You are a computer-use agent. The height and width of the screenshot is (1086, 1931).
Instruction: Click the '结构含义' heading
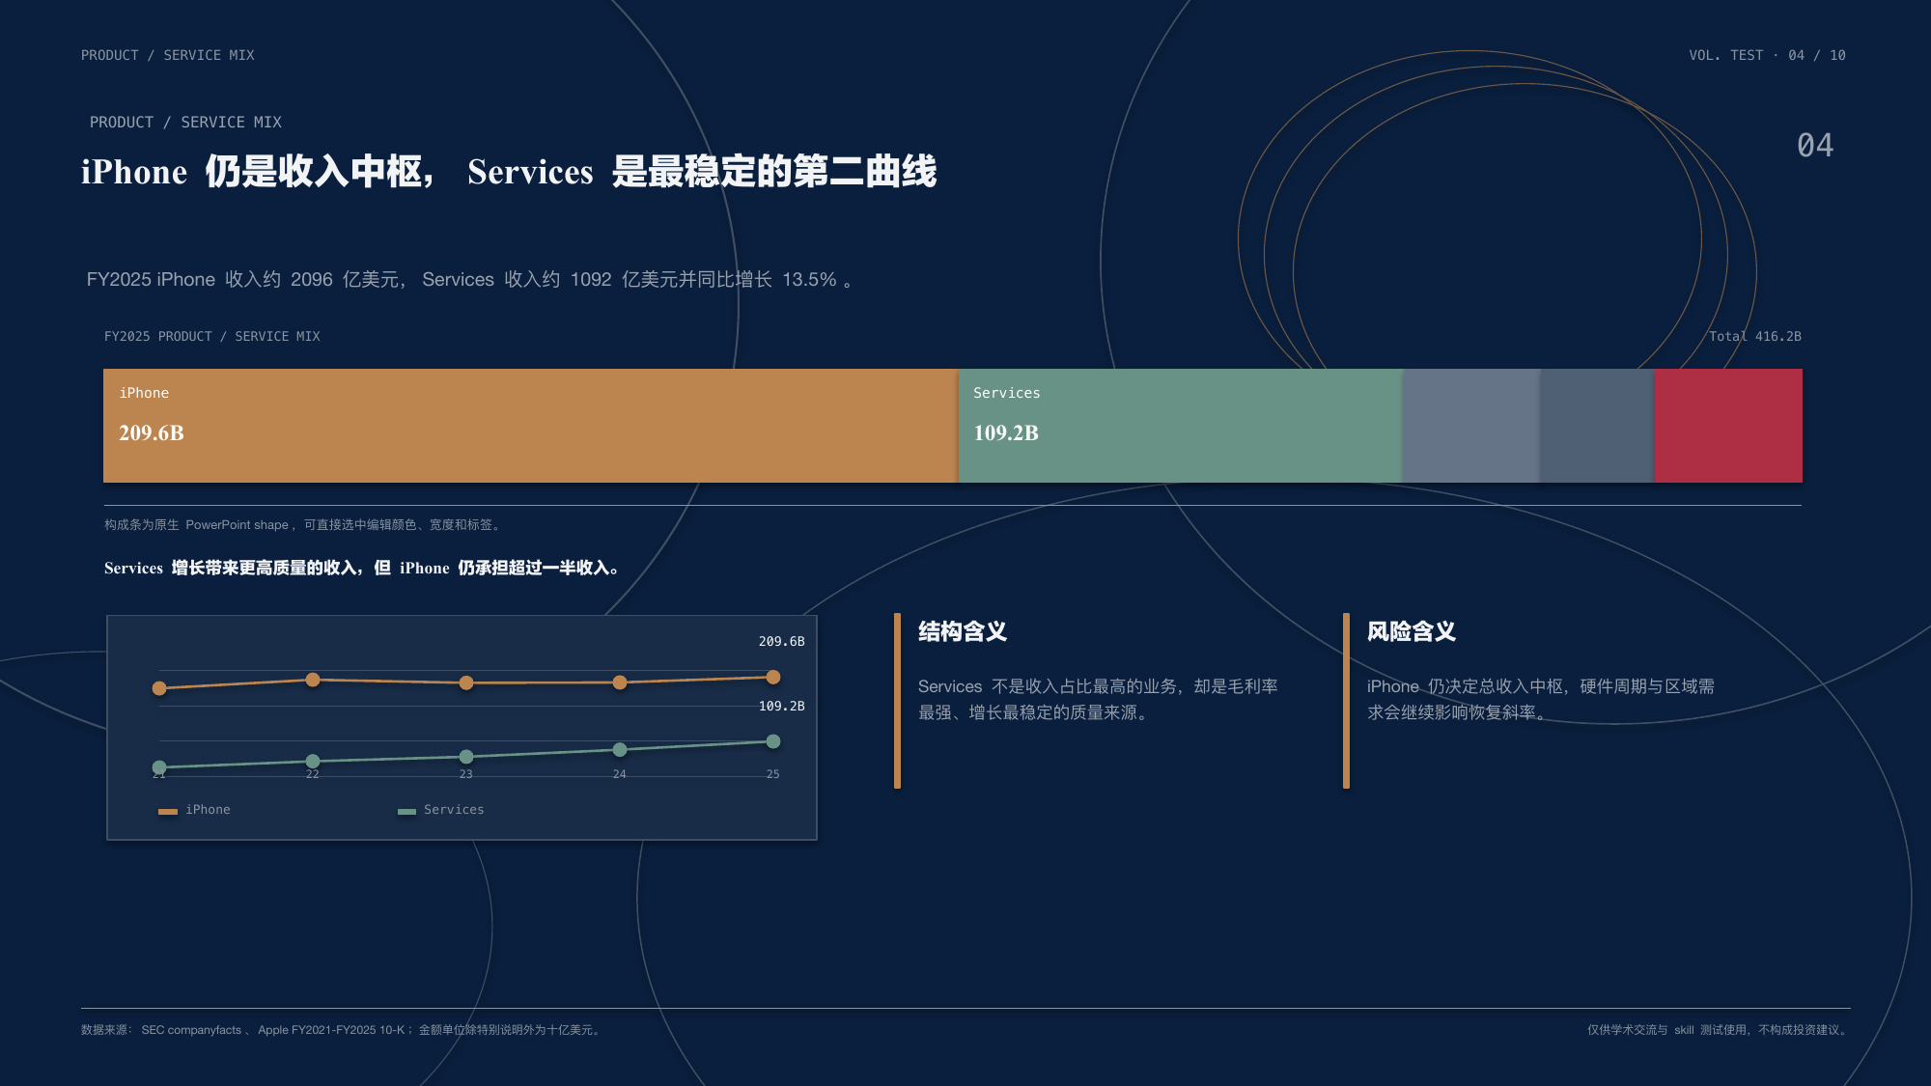click(963, 632)
